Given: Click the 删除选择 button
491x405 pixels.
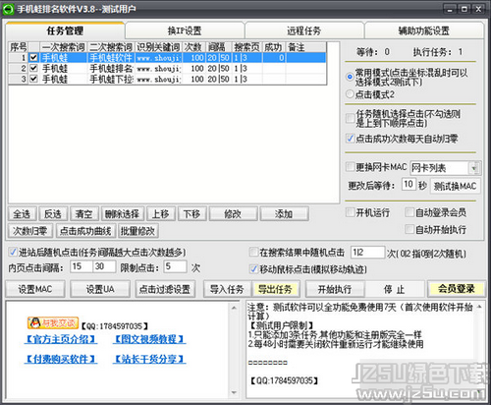Looking at the screenshot, I should pyautogui.click(x=122, y=214).
